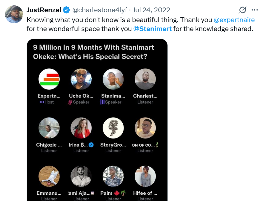The width and height of the screenshot is (266, 201).
Task: Click the blue verified badge beside JustRenzel
Action: 66,10
